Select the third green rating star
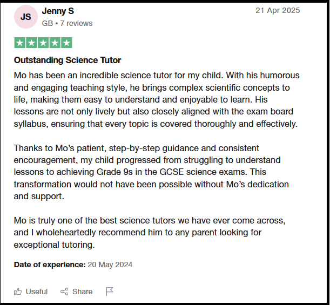This screenshot has height=305, width=330. [43, 43]
